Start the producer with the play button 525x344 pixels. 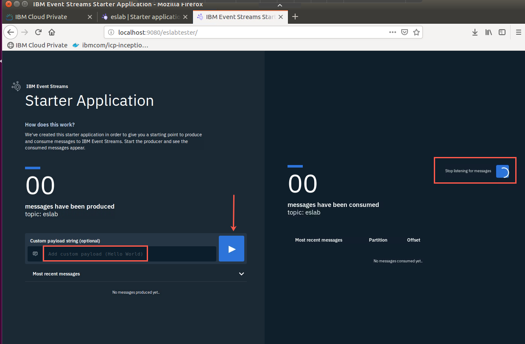[x=232, y=249]
